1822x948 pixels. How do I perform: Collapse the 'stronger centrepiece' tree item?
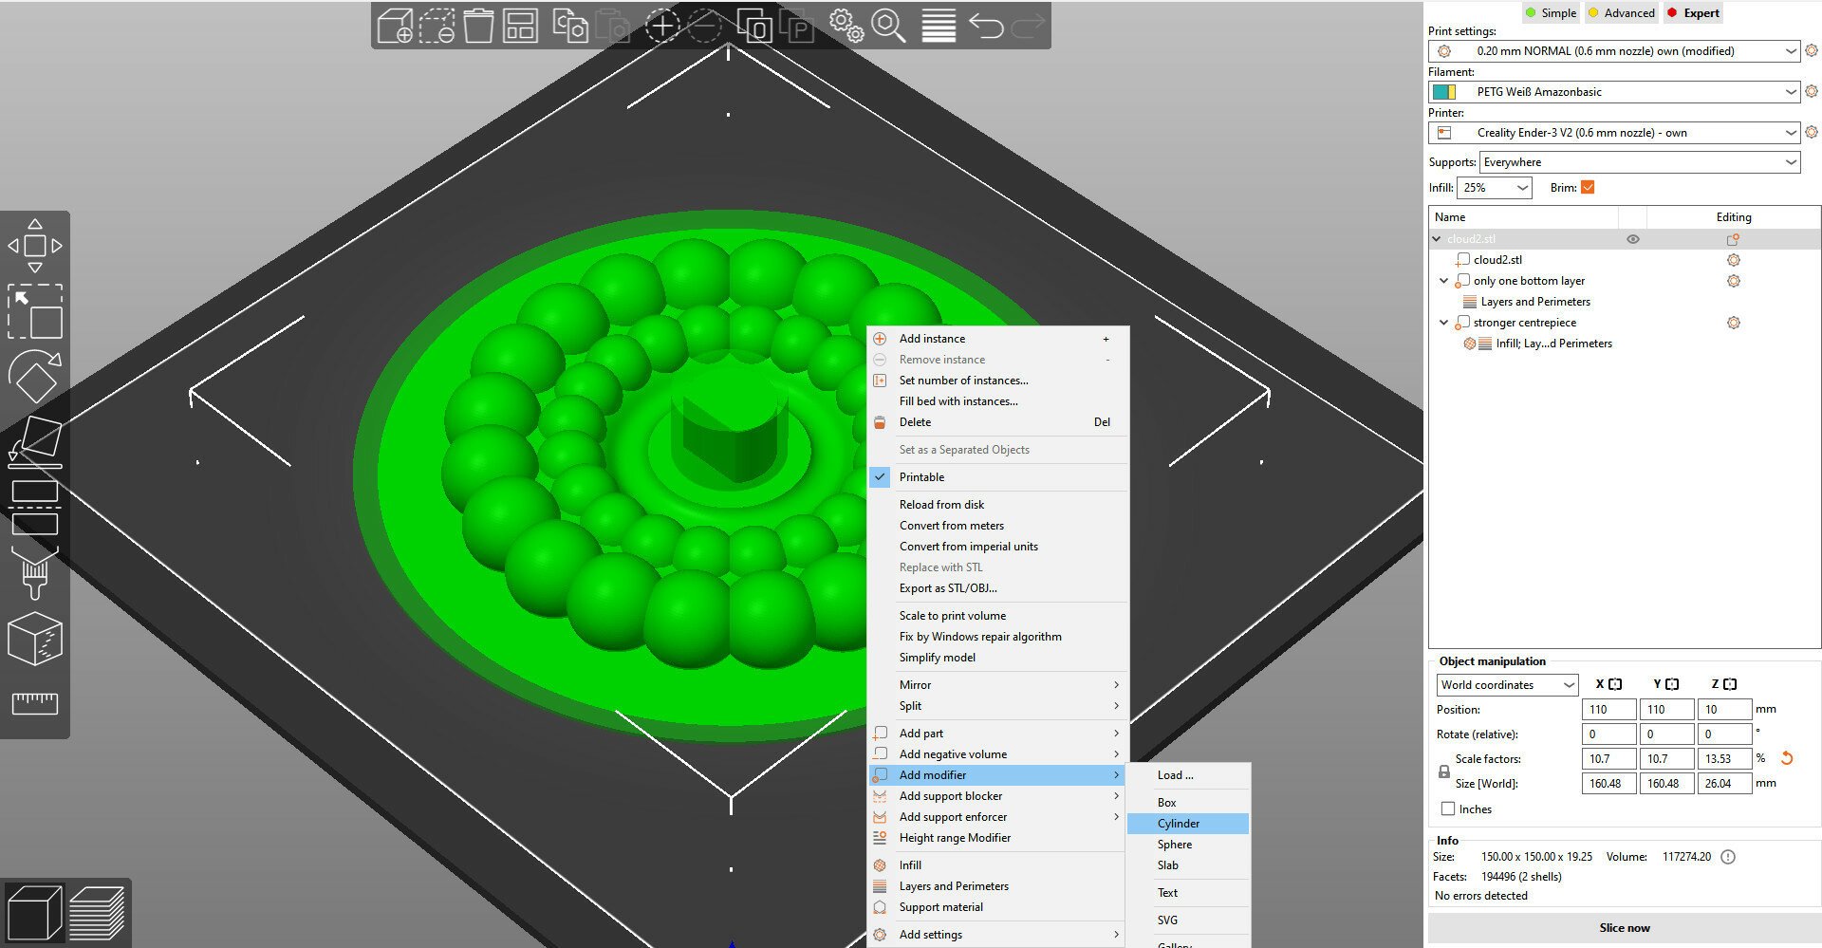click(x=1443, y=323)
